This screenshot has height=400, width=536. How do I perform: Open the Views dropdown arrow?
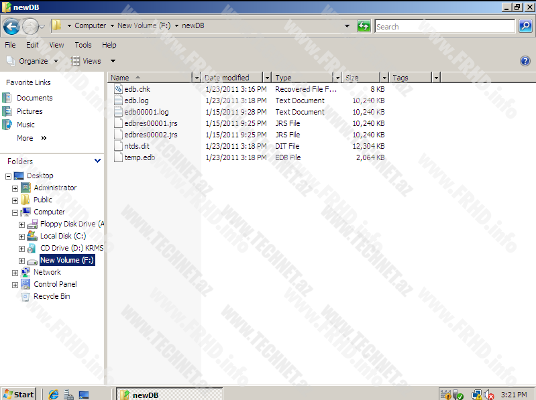pyautogui.click(x=113, y=61)
